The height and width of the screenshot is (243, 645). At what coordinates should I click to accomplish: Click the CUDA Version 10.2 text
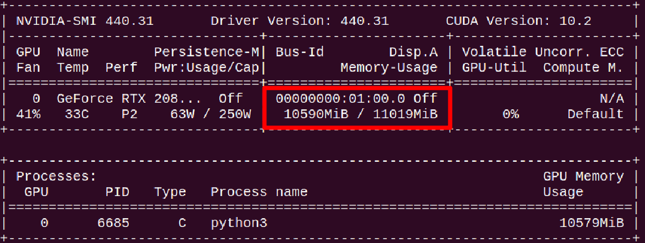point(518,22)
